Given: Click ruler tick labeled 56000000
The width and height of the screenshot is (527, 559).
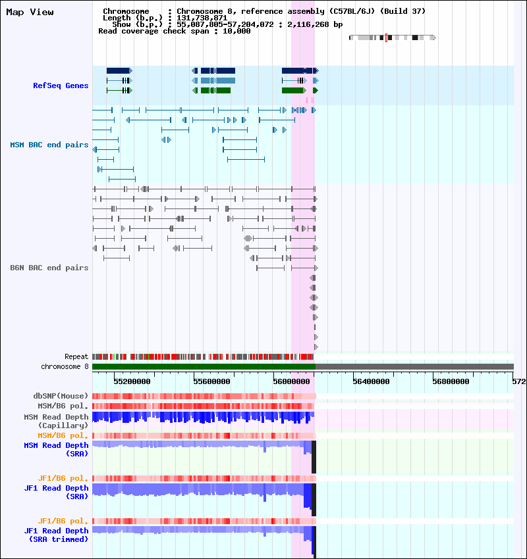Looking at the screenshot, I should [291, 381].
